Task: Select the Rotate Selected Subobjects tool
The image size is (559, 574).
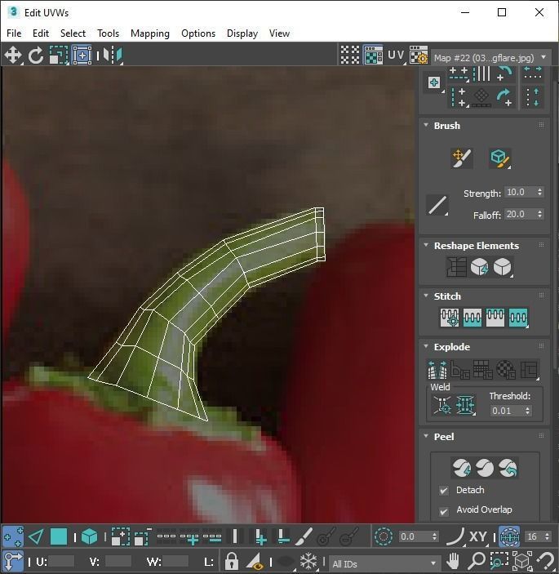Action: [x=36, y=56]
